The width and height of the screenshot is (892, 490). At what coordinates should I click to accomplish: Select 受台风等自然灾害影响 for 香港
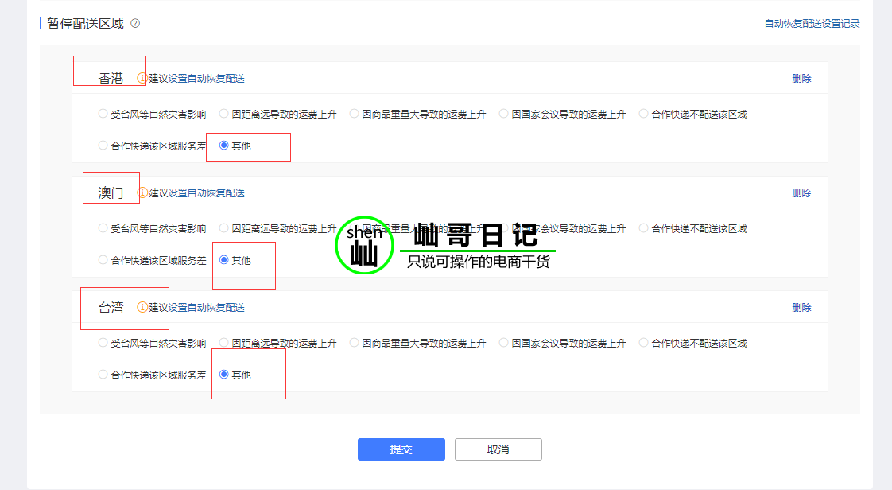click(x=103, y=114)
